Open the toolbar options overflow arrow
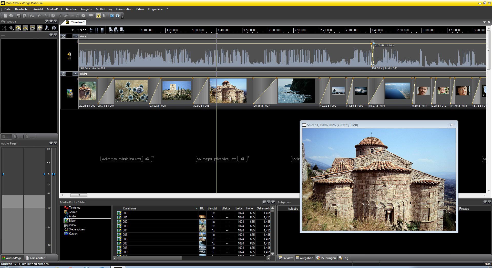 pos(122,17)
